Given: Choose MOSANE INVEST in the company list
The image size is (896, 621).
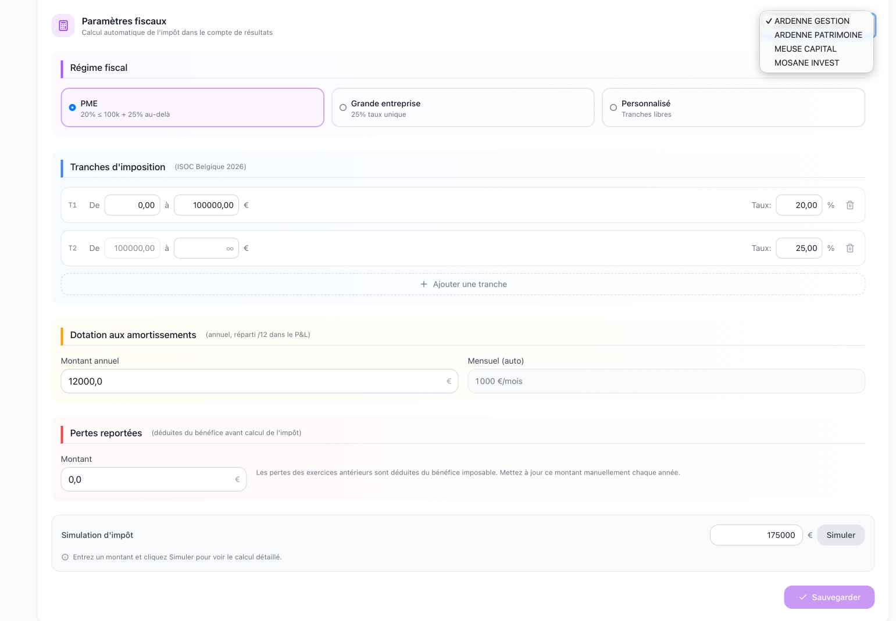Looking at the screenshot, I should (x=816, y=63).
